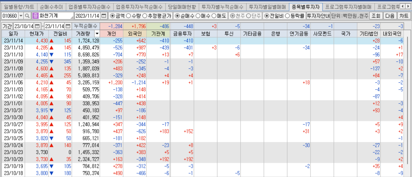Click cumulative foreigner total +1,796
The image size is (412, 177).
click(138, 26)
